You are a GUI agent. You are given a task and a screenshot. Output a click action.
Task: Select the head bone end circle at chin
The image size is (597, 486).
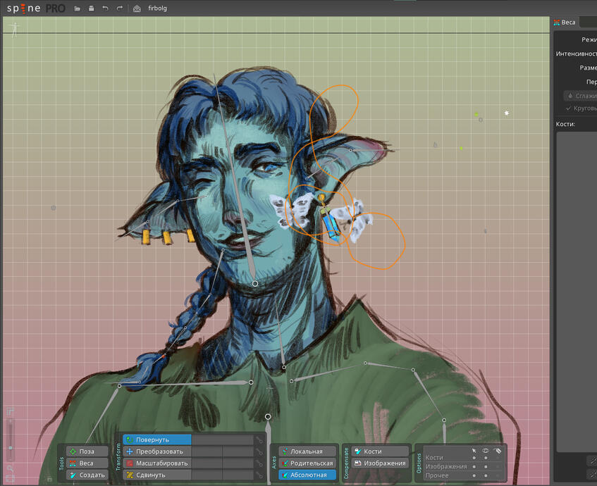(x=255, y=284)
